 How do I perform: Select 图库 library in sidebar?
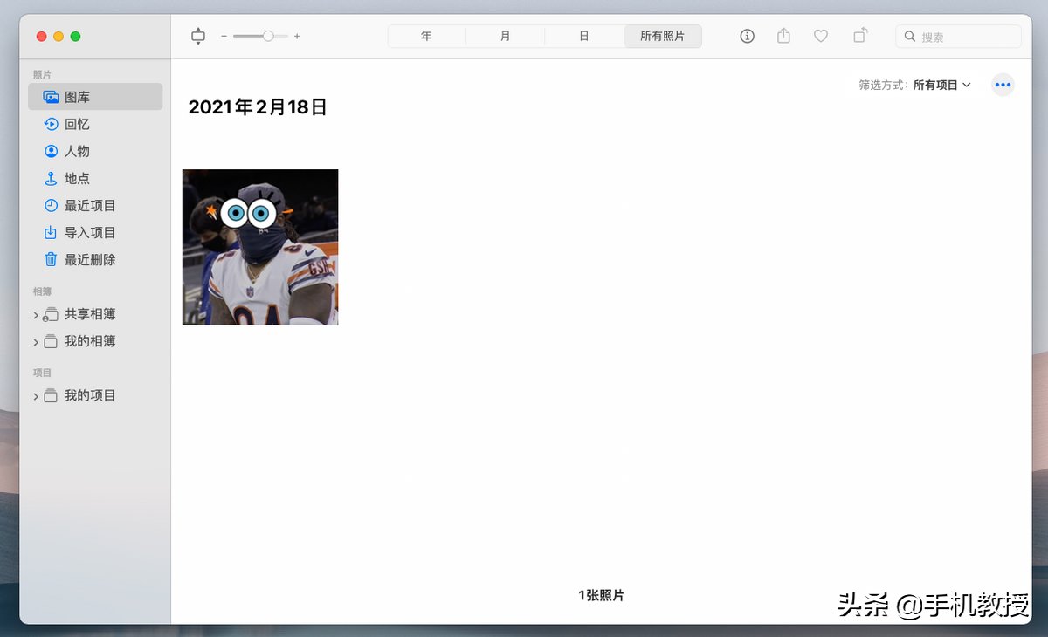(x=95, y=97)
